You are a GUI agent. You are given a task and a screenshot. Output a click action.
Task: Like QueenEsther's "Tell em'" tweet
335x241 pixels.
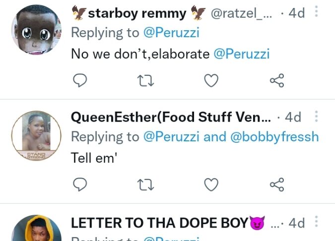click(211, 185)
